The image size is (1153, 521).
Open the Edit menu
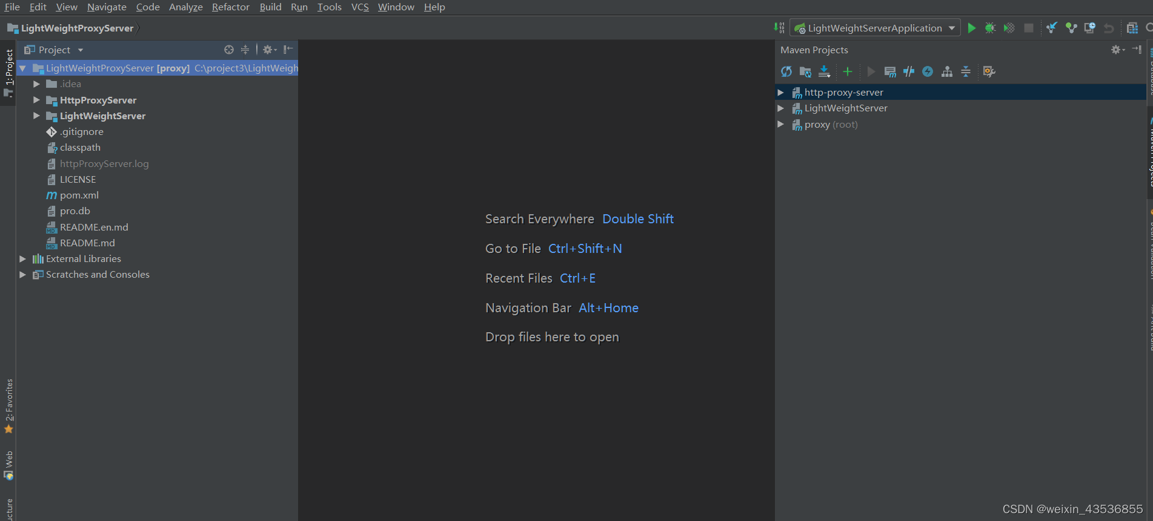pyautogui.click(x=38, y=7)
